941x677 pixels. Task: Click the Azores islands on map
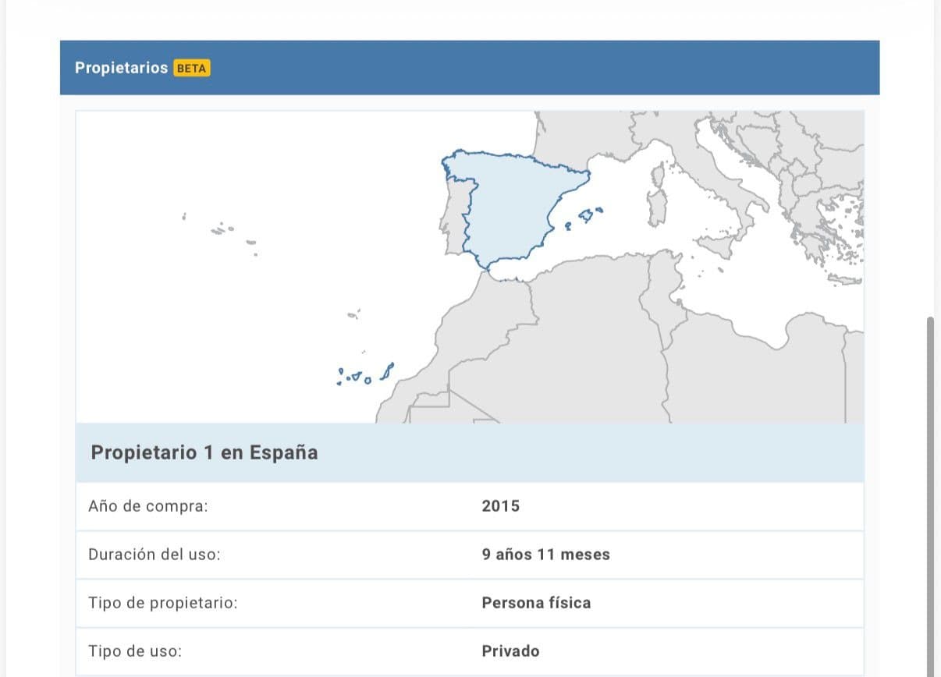coord(223,229)
